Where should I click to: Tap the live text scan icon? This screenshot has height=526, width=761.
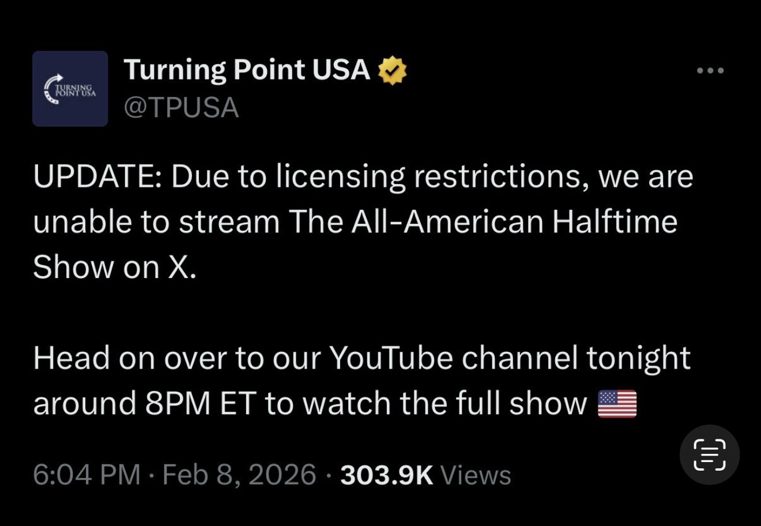(709, 454)
